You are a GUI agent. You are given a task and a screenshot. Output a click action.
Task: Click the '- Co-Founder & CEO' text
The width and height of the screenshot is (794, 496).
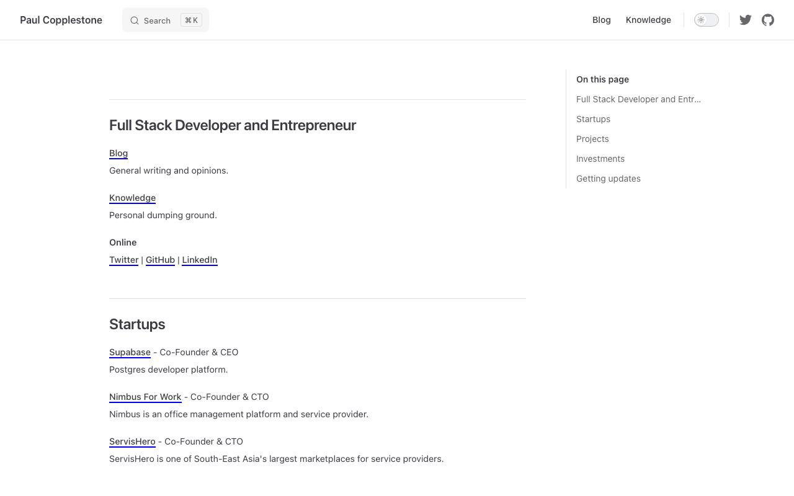pyautogui.click(x=196, y=352)
